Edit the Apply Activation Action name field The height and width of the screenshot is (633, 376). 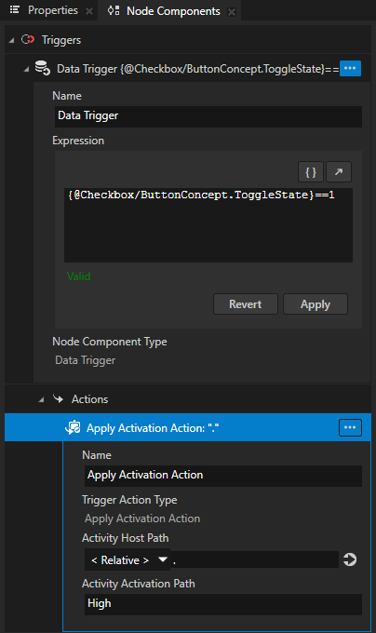coord(223,476)
